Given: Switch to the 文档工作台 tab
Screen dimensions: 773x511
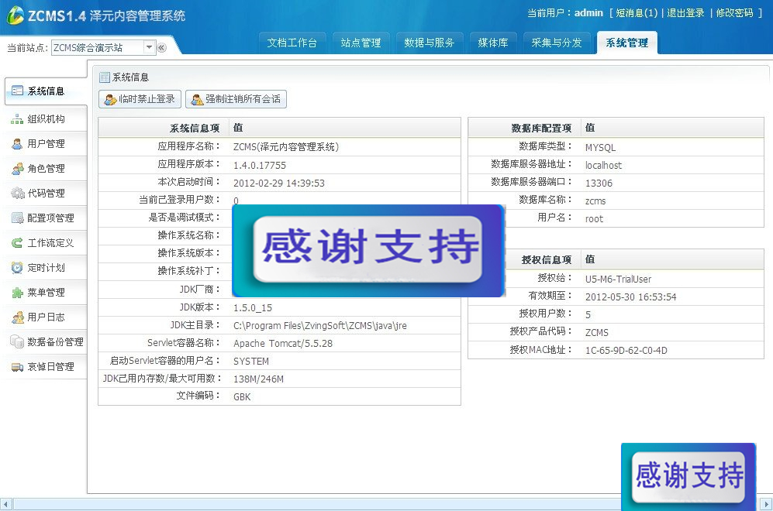Looking at the screenshot, I should 292,43.
